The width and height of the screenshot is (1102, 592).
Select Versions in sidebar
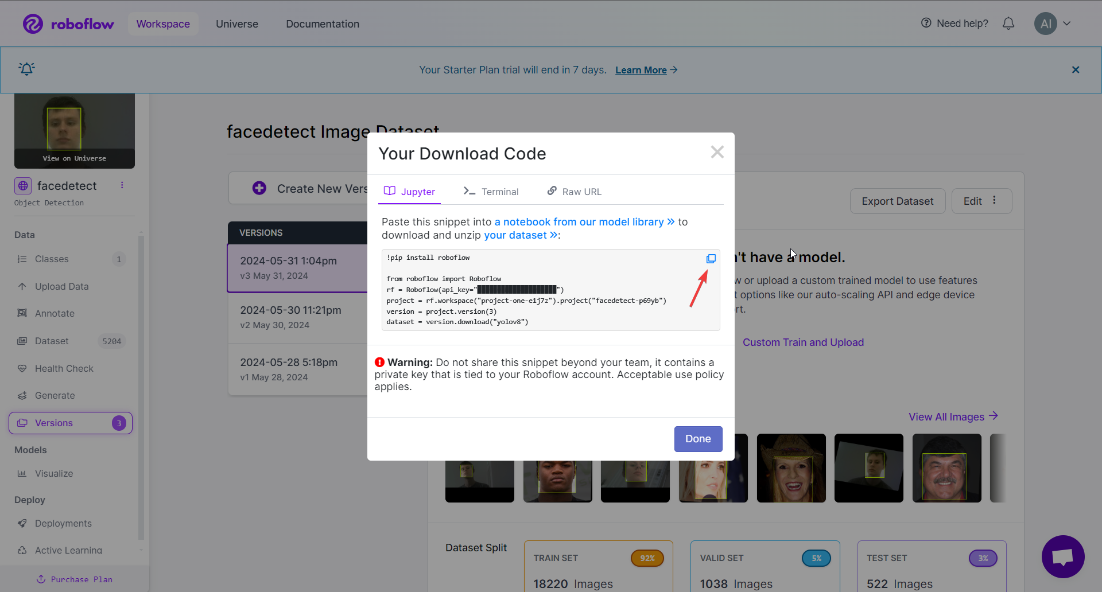point(70,423)
